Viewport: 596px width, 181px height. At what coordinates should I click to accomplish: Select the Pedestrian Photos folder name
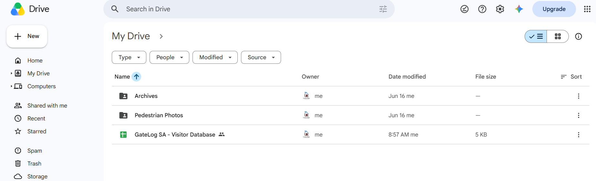coord(159,115)
